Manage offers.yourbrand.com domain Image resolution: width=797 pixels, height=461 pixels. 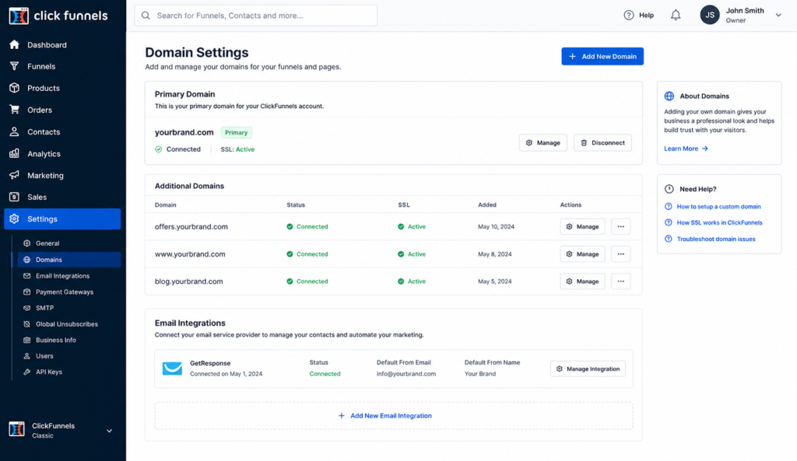tap(582, 226)
